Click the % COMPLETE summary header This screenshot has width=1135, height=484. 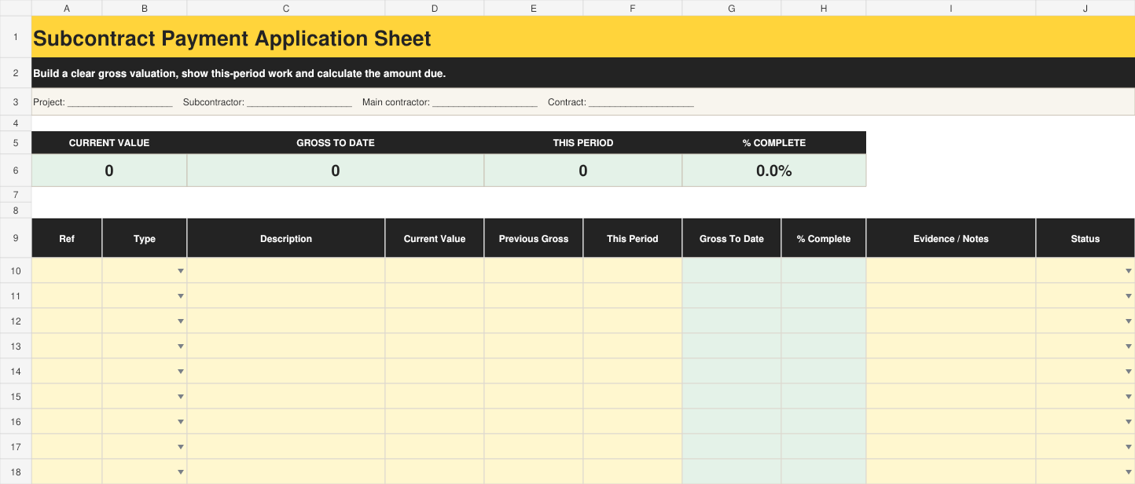pos(774,143)
